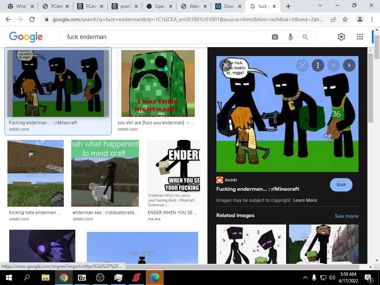The image size is (380, 285).
Task: Go to previous image in preview
Action: click(x=334, y=65)
